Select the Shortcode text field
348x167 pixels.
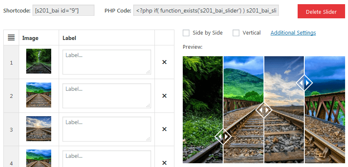pyautogui.click(x=63, y=10)
